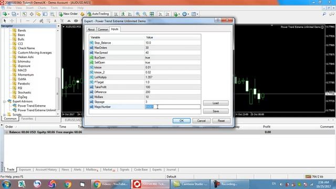This screenshot has height=189, width=336.
Task: Select the LotMultiply value '1.357' cell
Action: (173, 77)
